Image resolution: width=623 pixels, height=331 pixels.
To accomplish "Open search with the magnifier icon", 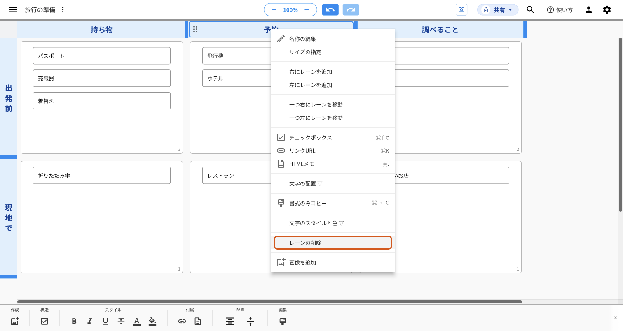I will click(x=530, y=9).
